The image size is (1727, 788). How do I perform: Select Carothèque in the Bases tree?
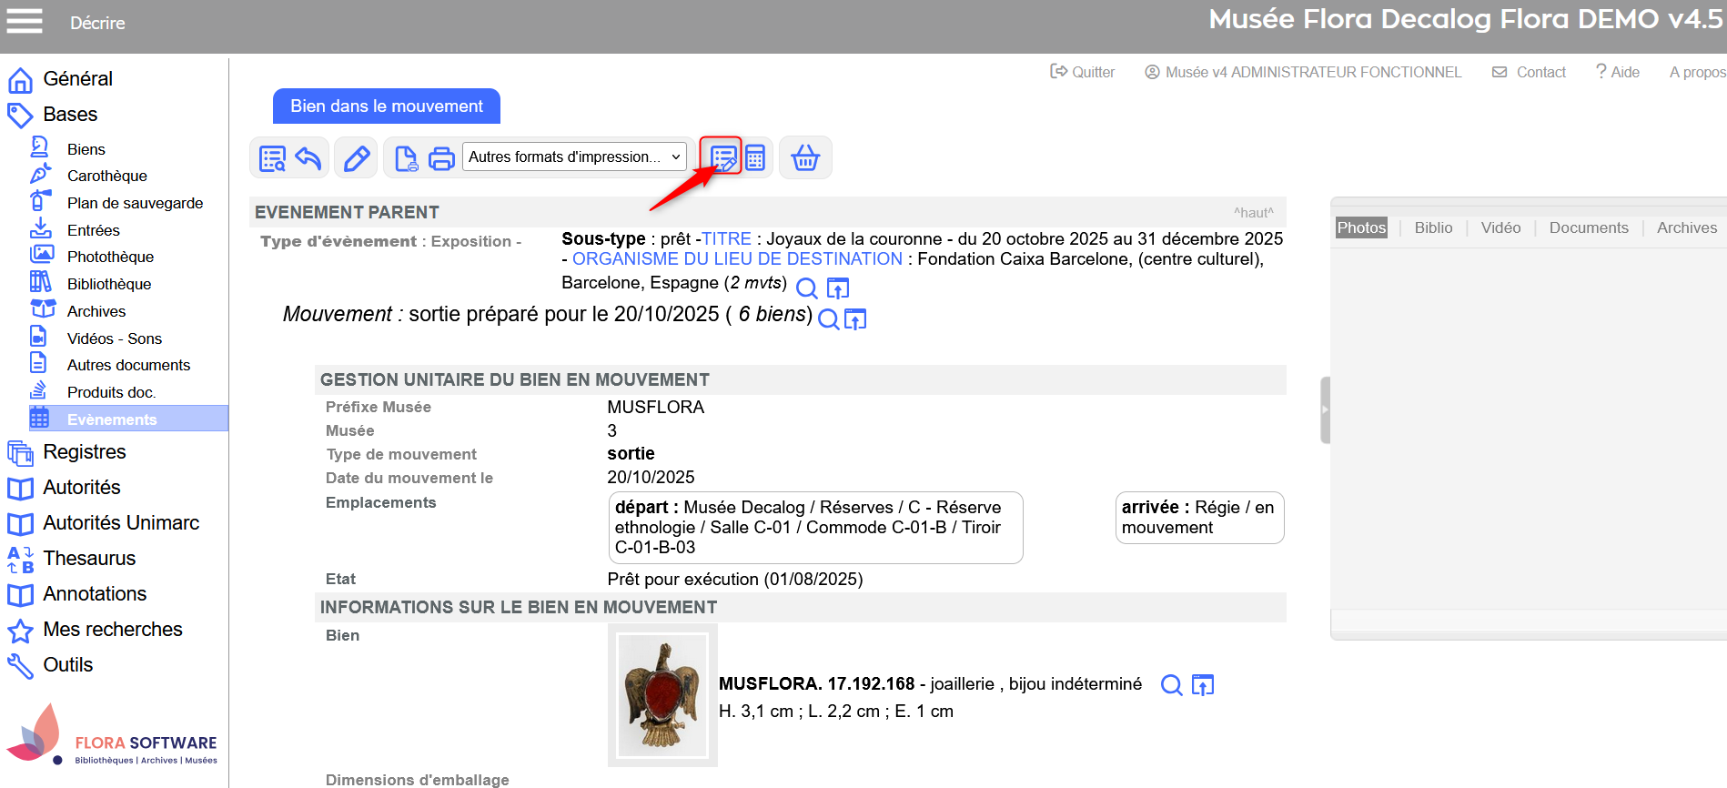106,176
